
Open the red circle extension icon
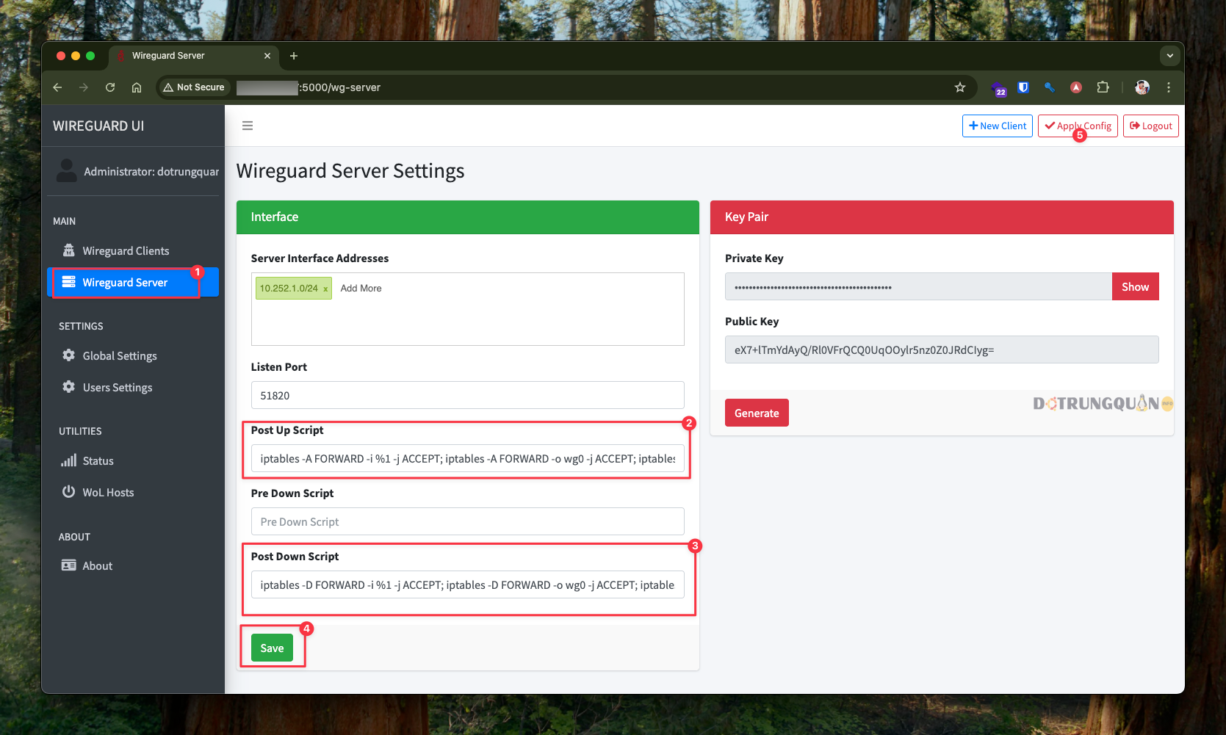1076,87
